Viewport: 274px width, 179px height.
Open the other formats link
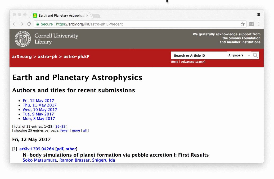pyautogui.click(x=71, y=149)
